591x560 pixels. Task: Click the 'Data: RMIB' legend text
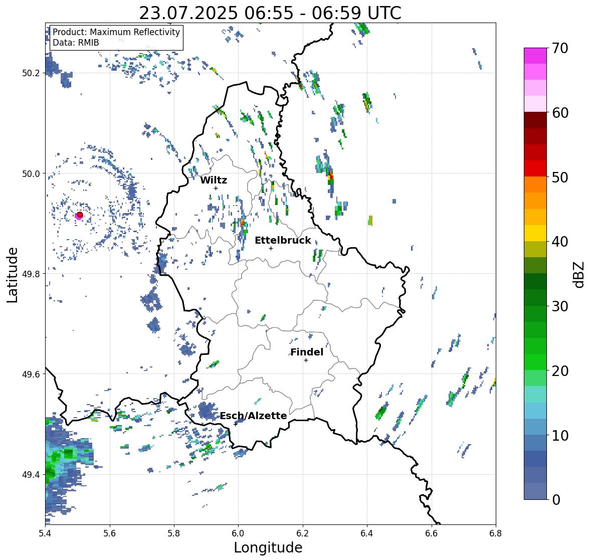coord(76,43)
